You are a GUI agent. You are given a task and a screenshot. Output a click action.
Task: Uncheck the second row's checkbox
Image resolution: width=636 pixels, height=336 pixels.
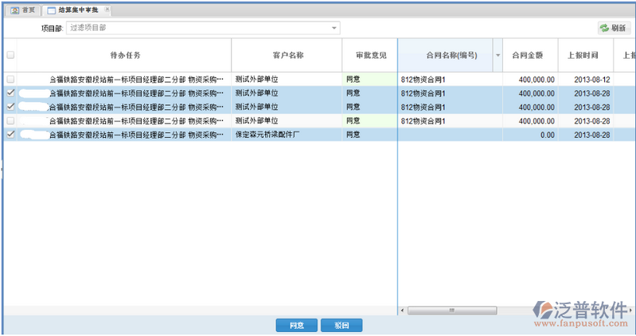click(x=10, y=93)
